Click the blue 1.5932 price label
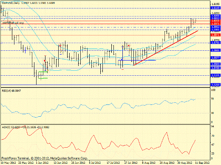The height and width of the screenshot is (165, 221). (x=215, y=27)
